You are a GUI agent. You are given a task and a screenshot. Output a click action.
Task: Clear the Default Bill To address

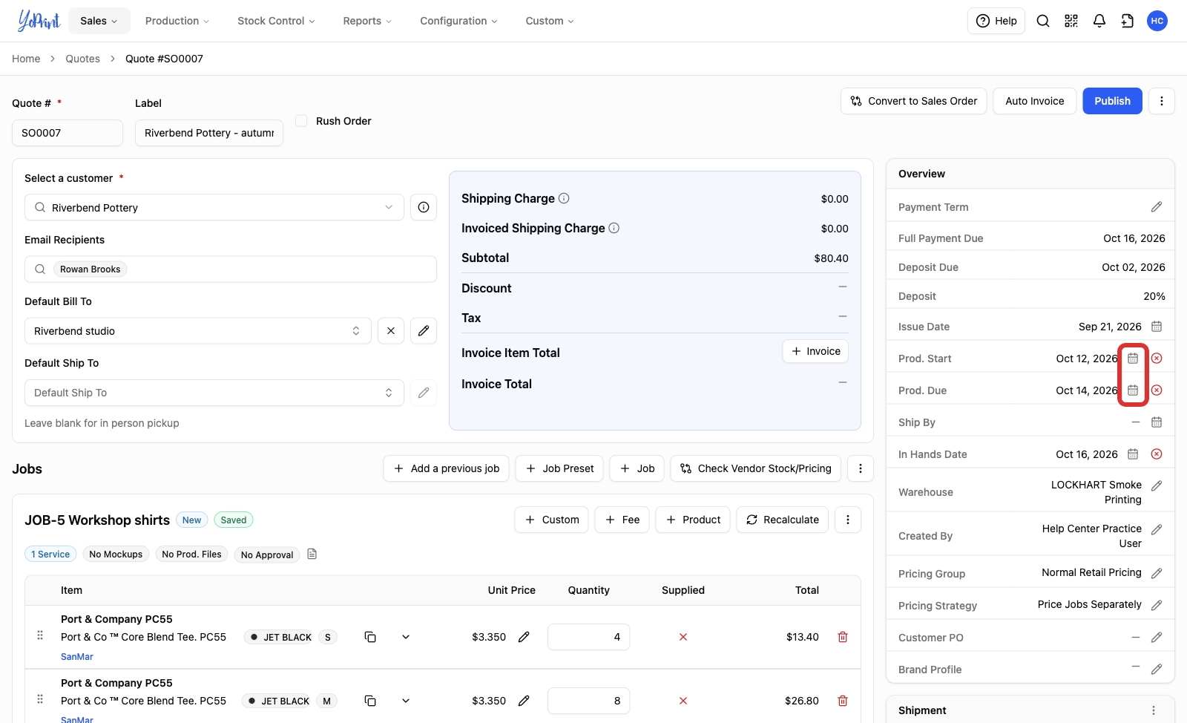tap(391, 331)
